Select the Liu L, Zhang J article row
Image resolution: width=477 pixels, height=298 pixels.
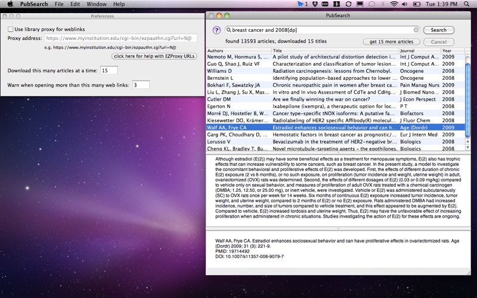coord(336,92)
